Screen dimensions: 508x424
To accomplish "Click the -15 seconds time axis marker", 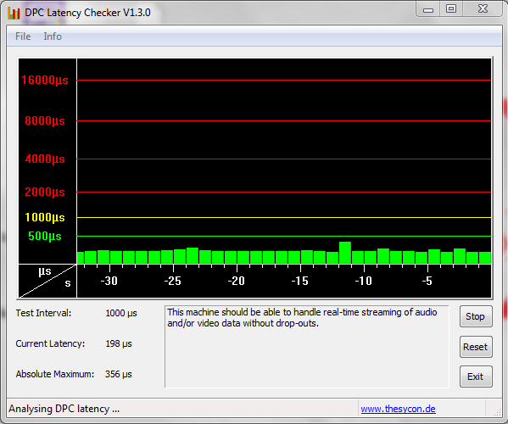I will point(299,281).
